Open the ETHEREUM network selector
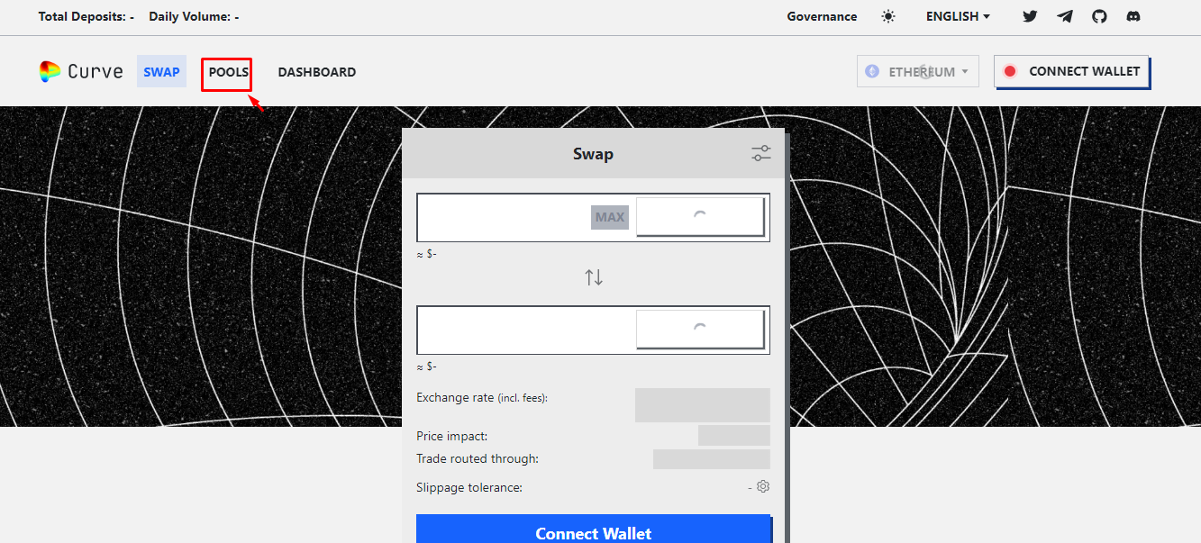The width and height of the screenshot is (1201, 543). (918, 71)
